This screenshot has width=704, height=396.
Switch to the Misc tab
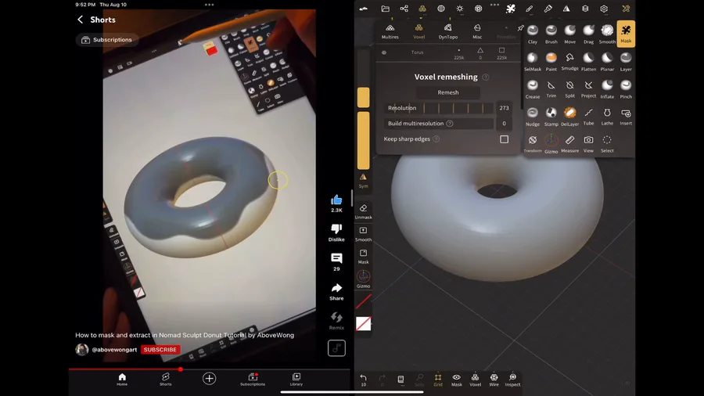coord(477,31)
